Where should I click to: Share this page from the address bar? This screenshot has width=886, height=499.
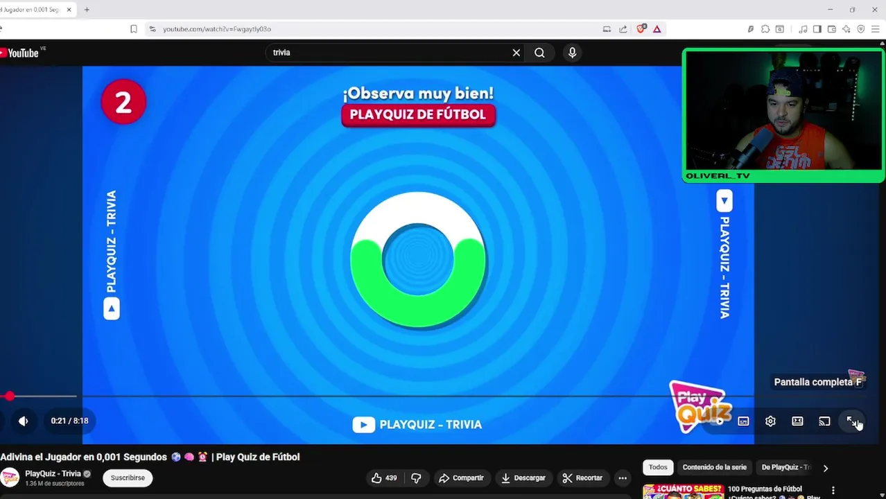point(623,29)
